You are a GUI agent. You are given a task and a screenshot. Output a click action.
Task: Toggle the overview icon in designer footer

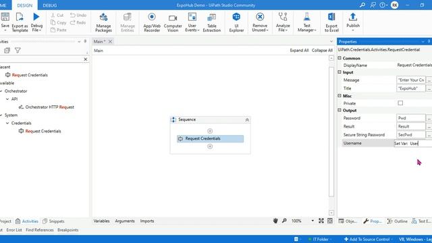[x=330, y=221]
